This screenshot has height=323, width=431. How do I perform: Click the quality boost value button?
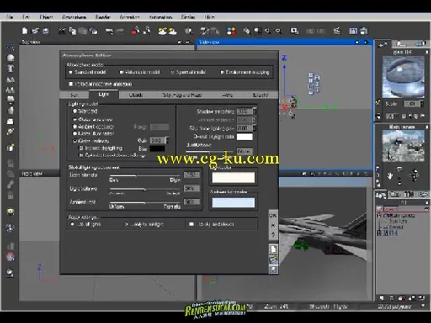[244, 151]
